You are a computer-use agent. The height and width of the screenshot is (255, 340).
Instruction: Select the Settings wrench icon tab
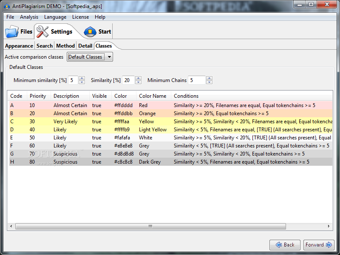(x=54, y=31)
